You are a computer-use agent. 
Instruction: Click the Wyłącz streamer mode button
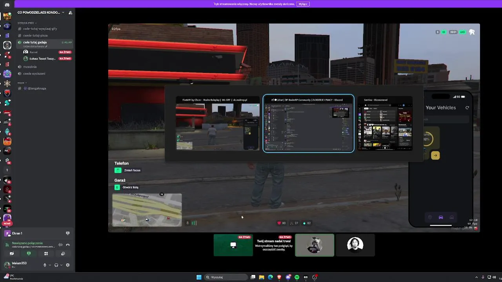(x=303, y=4)
